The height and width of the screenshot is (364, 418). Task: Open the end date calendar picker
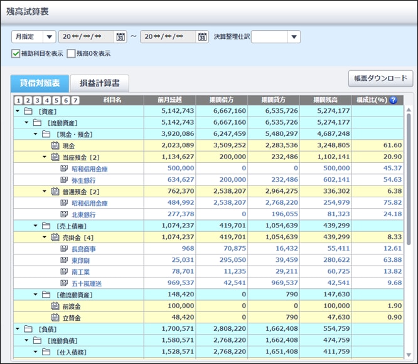[x=202, y=37]
